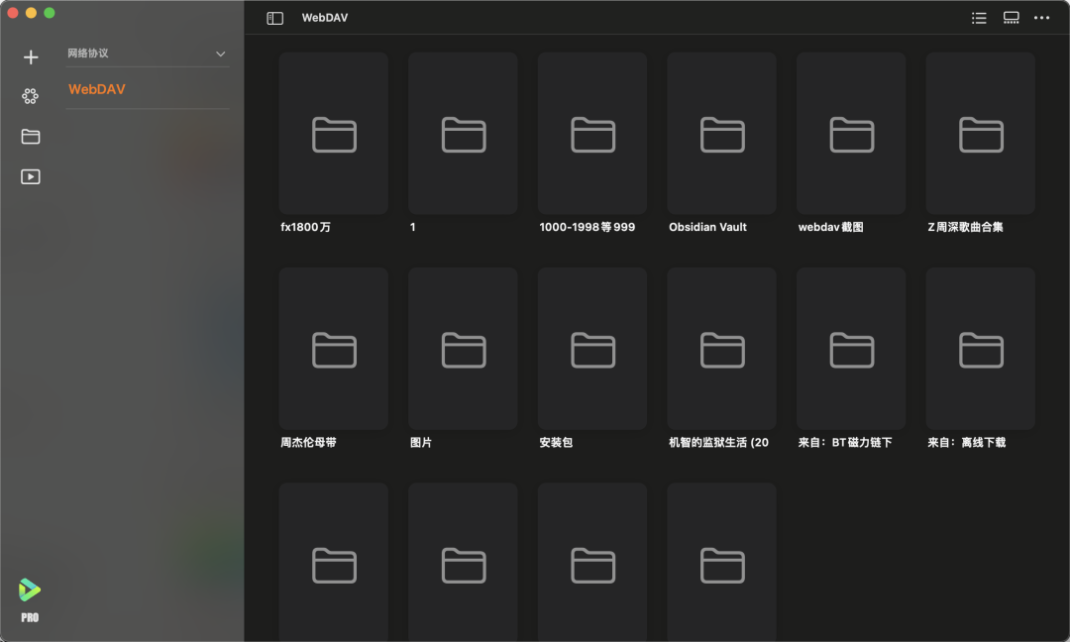Viewport: 1070px width, 642px height.
Task: Open the network connections hub icon in sidebar
Action: (30, 96)
